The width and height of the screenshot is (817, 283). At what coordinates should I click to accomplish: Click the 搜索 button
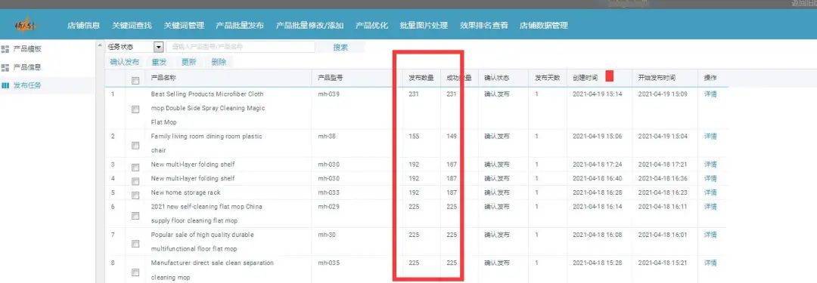pos(340,47)
